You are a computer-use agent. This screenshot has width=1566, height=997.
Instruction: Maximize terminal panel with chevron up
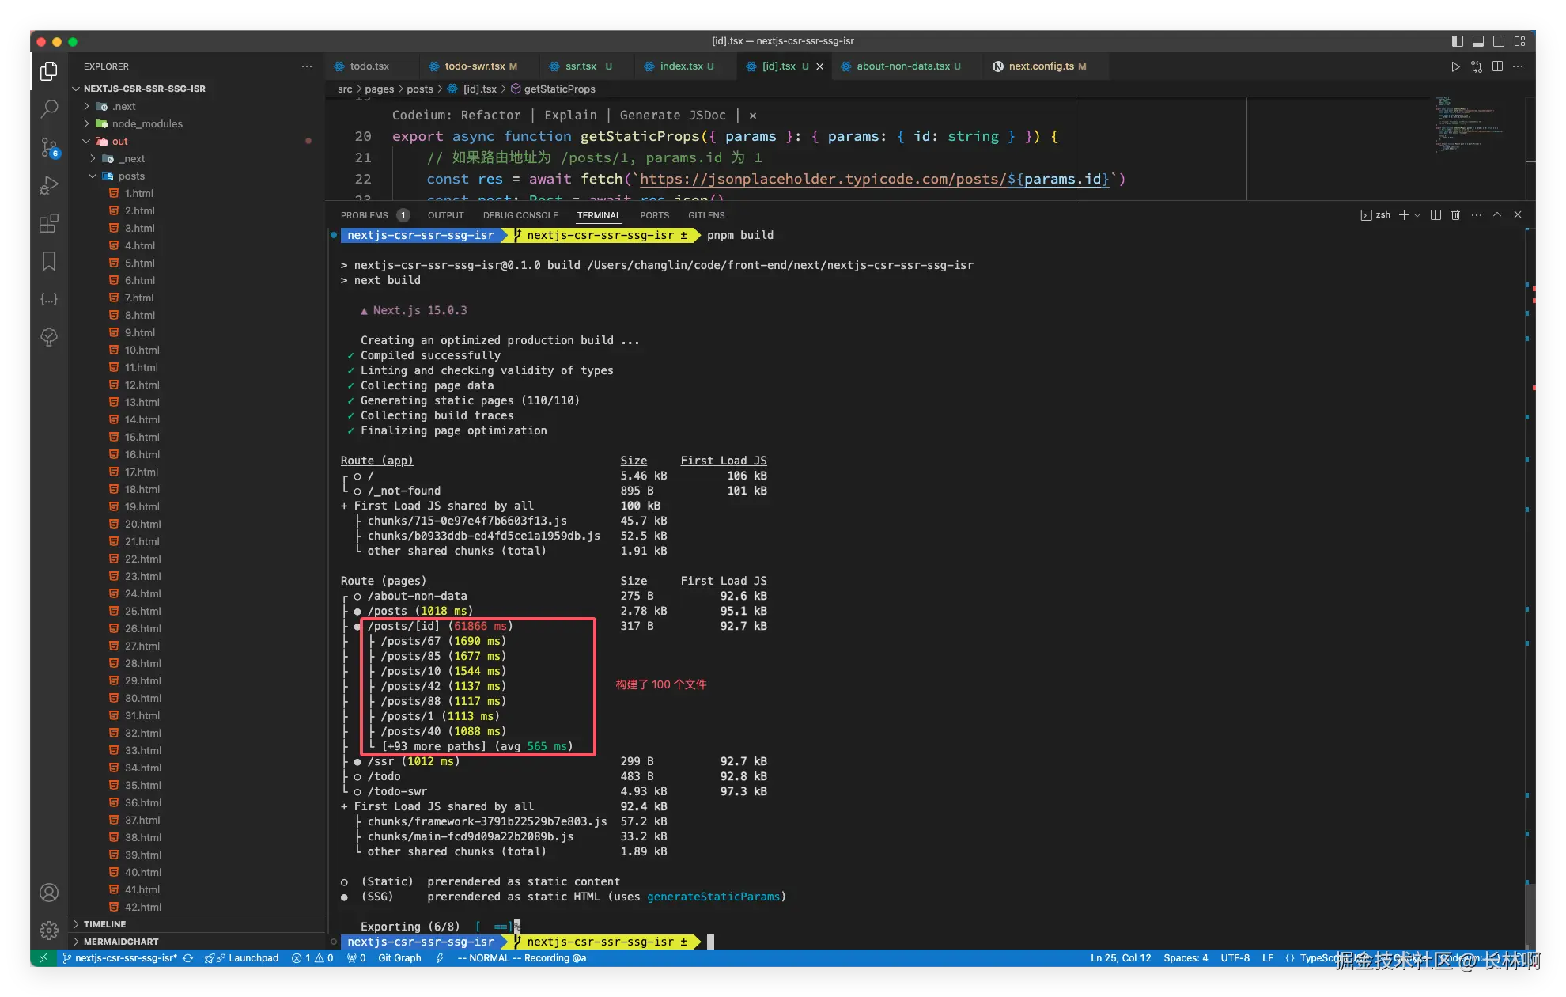[x=1497, y=215]
